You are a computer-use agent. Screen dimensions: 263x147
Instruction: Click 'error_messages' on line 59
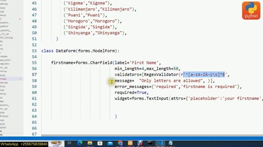point(131,87)
